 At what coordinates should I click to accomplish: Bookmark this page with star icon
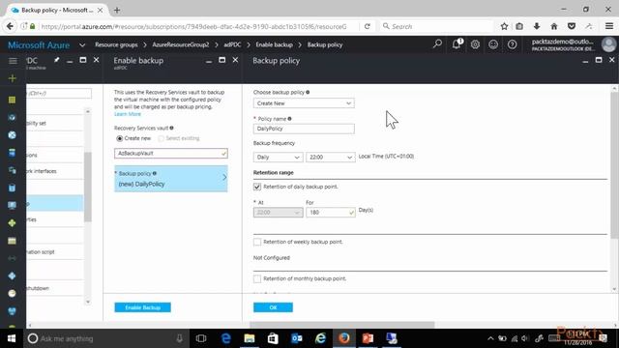pos(504,26)
